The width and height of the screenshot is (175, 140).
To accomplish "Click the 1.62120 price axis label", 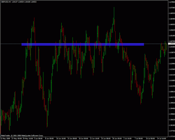I will (x=172, y=75).
